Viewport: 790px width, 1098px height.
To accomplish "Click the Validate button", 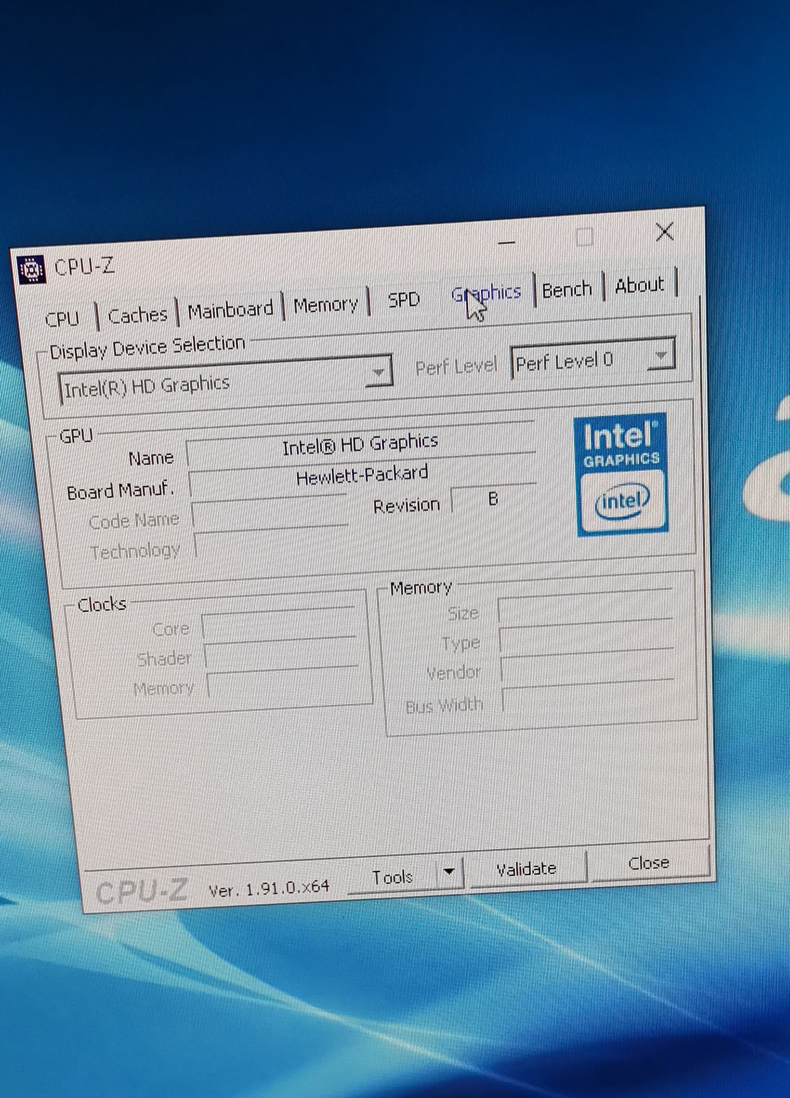I will tap(526, 869).
